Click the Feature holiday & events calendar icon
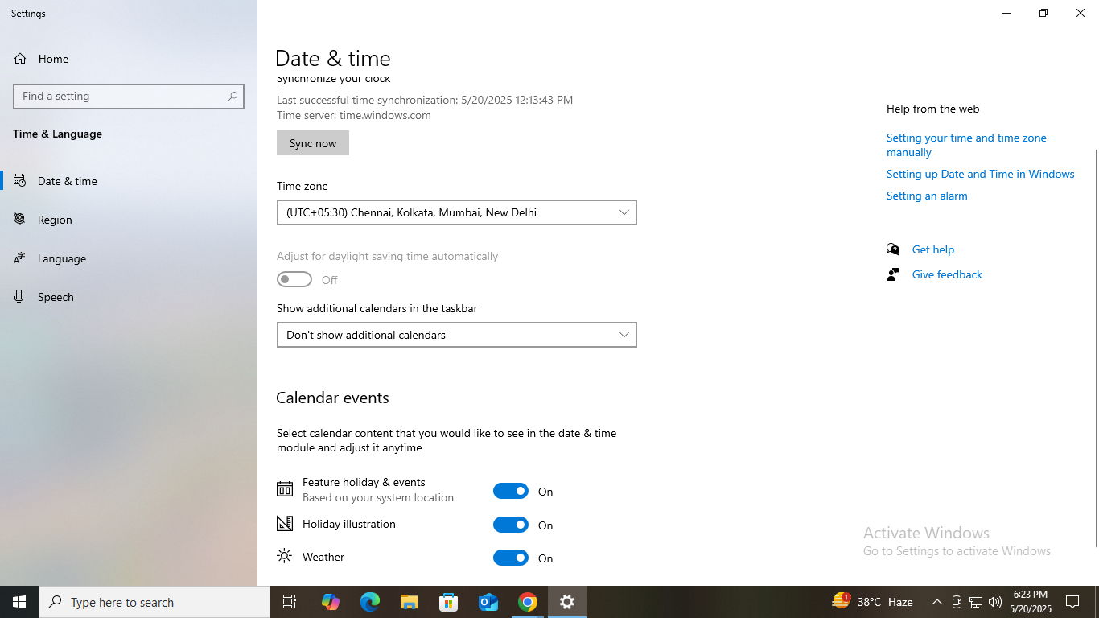Image resolution: width=1099 pixels, height=618 pixels. tap(285, 489)
